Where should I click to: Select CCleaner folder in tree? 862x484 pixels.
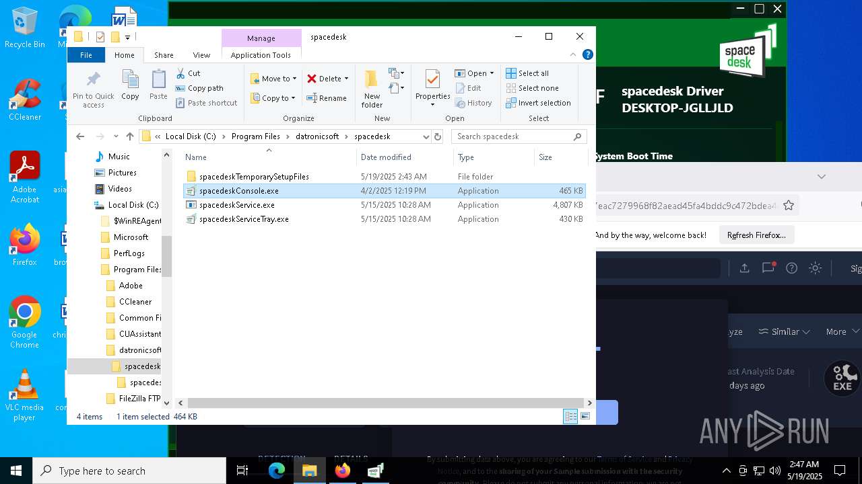coord(135,302)
